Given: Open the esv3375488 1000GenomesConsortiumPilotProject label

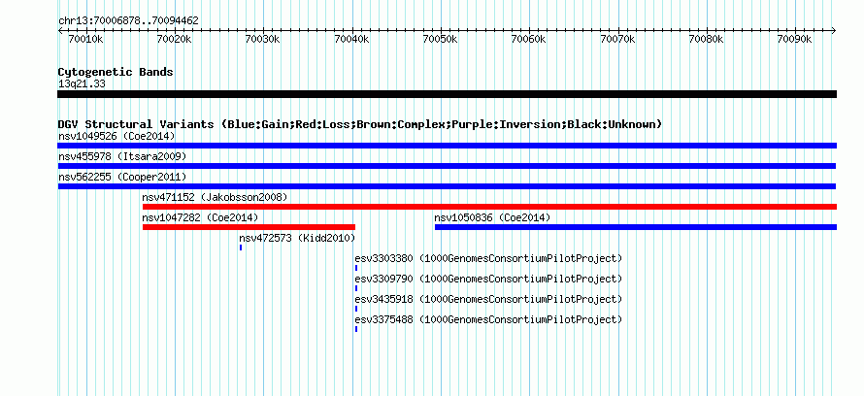Looking at the screenshot, I should point(488,319).
